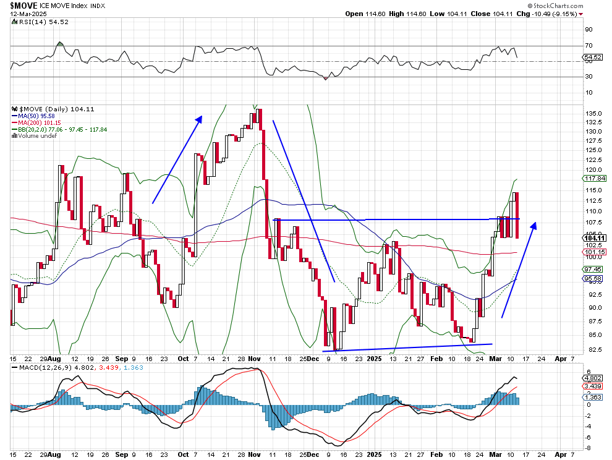Screen dimensions: 612x460
Task: Click the RSI indicator icon in legend
Action: click(x=12, y=22)
